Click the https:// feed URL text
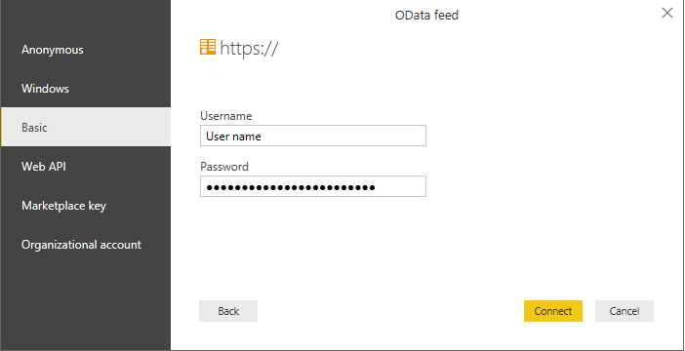685x351 pixels. tap(249, 48)
